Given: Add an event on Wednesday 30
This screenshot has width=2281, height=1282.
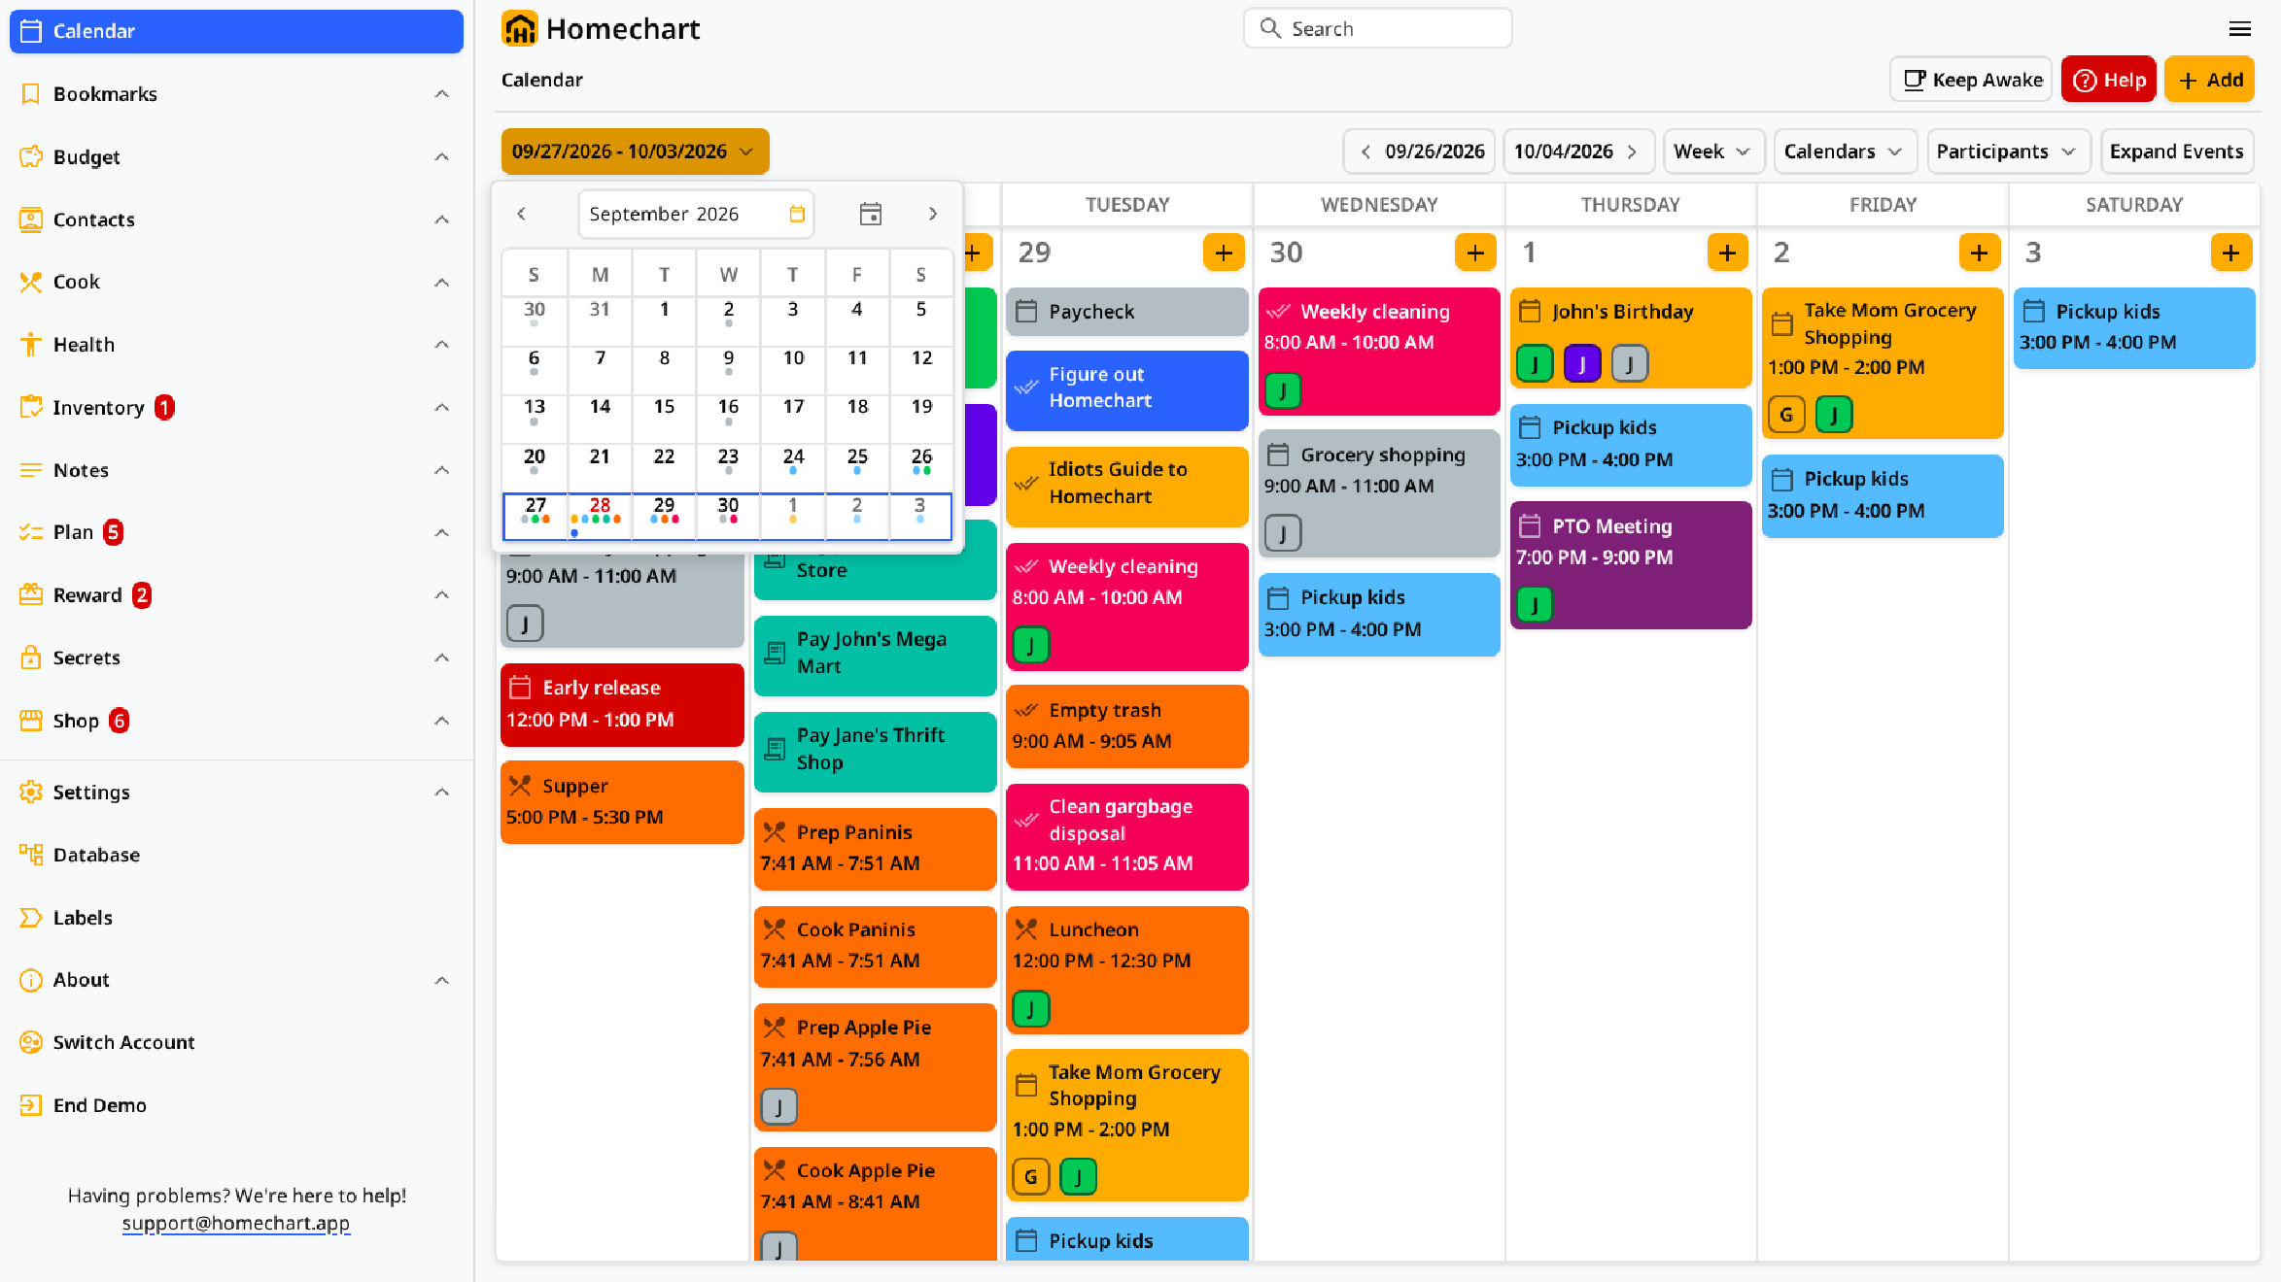Looking at the screenshot, I should point(1475,253).
